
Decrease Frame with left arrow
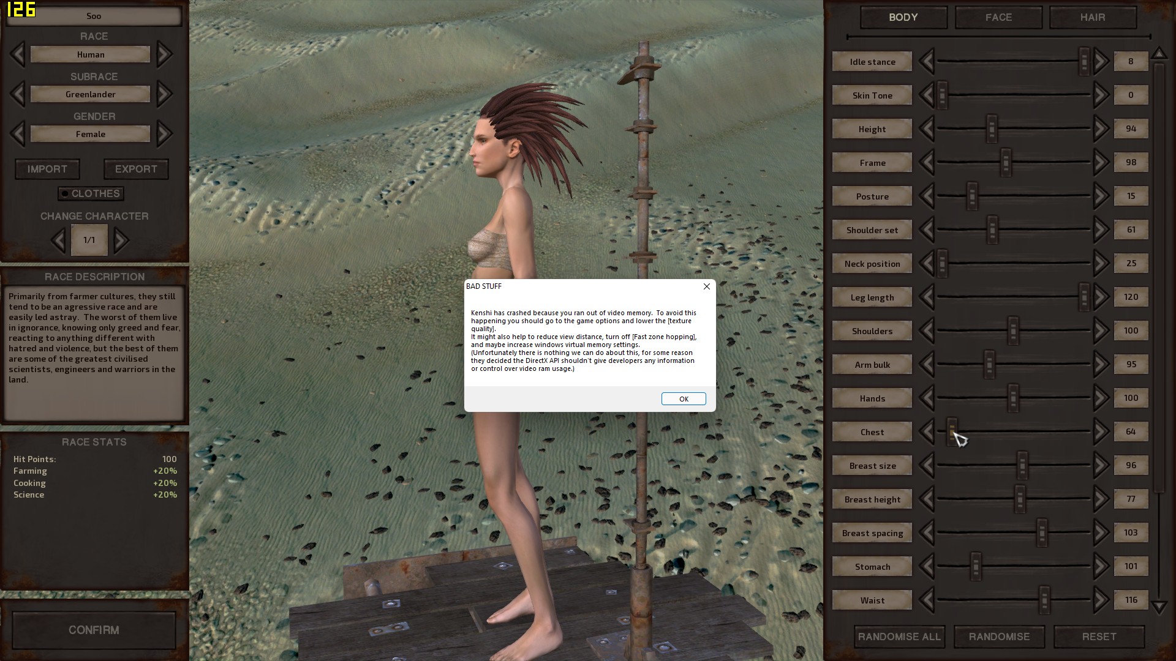click(927, 162)
